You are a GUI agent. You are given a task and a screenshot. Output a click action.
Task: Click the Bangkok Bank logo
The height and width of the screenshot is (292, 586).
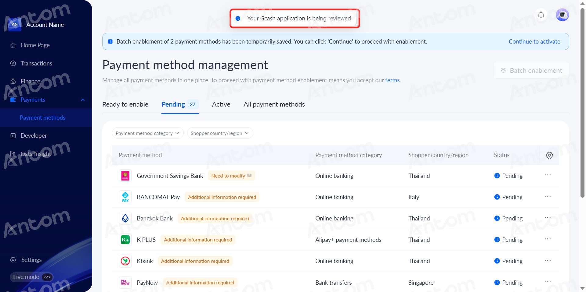coord(125,218)
